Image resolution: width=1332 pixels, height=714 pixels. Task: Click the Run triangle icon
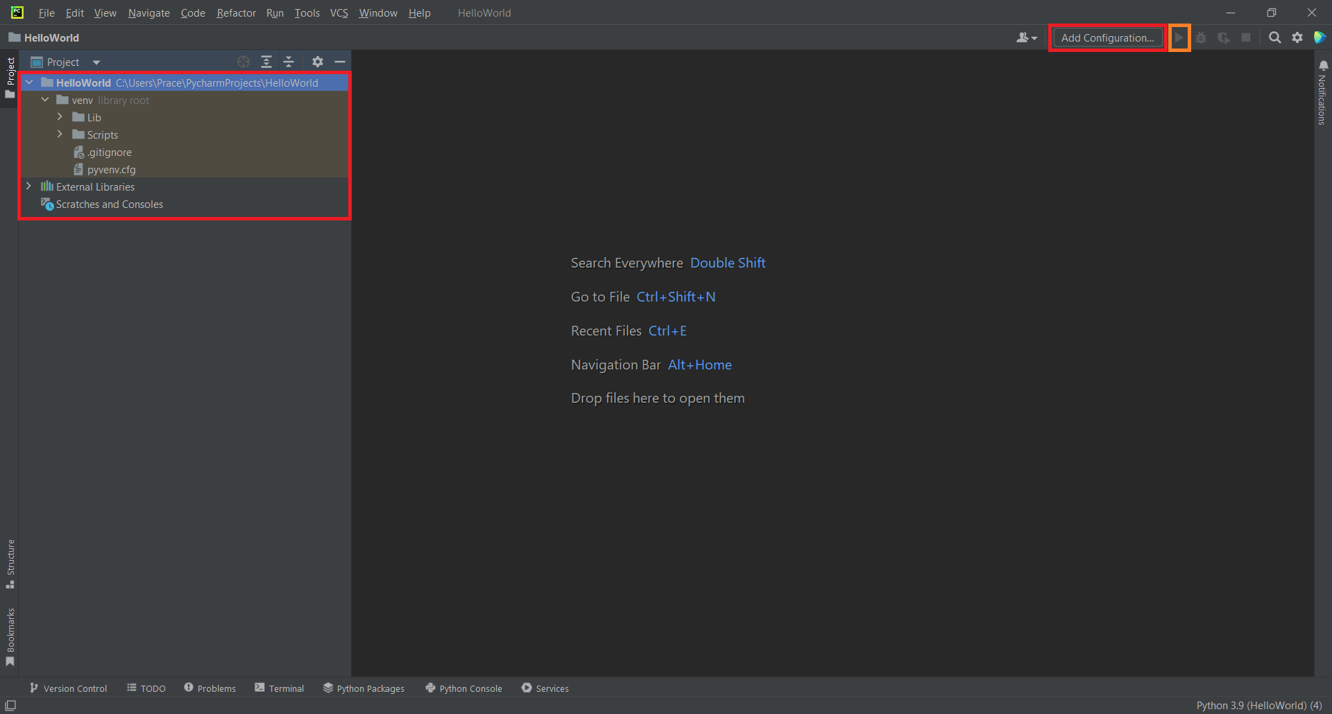(x=1179, y=37)
